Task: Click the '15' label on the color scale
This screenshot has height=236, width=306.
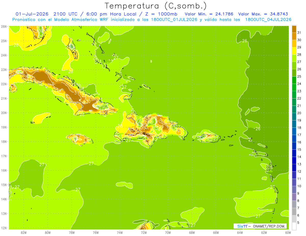Action: point(299,149)
